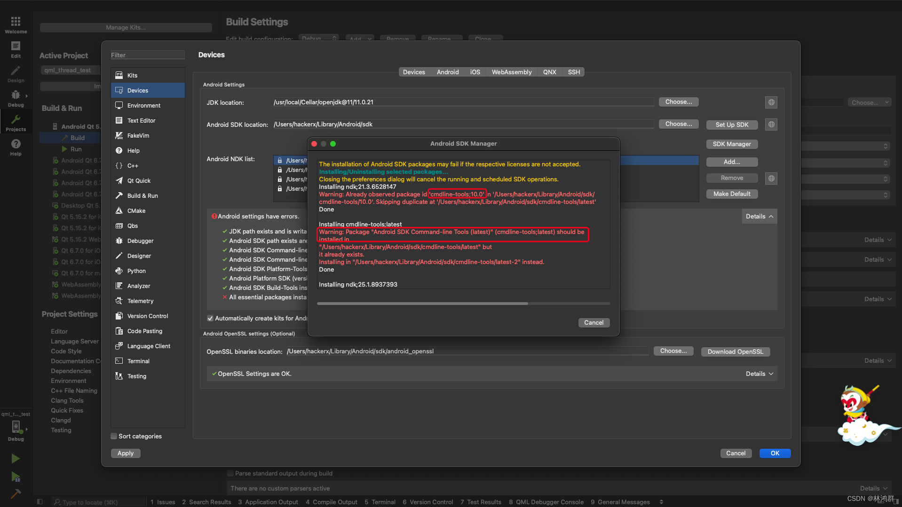
Task: Open the Welcome mode icon
Action: click(16, 25)
